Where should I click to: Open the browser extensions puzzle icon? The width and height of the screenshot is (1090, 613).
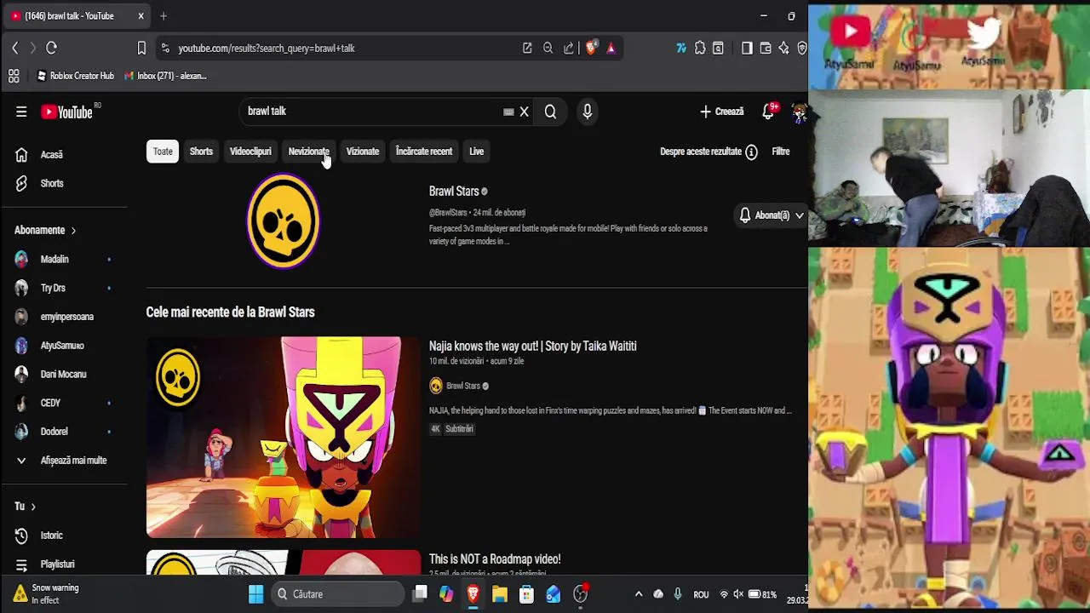700,49
